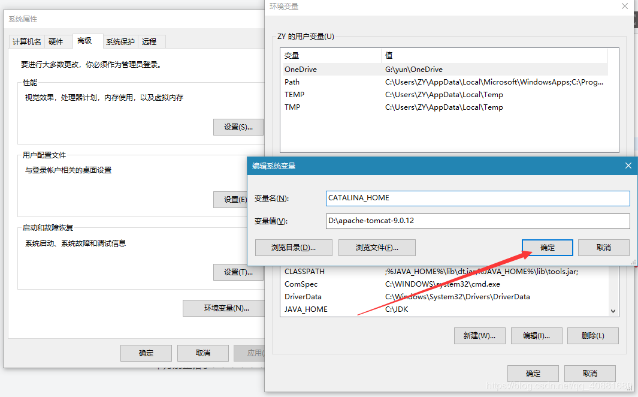Click 确定 at bottom of 环境变量 window
This screenshot has height=397, width=638.
[533, 374]
